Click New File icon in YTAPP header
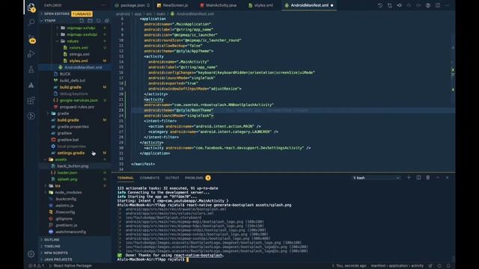The width and height of the screenshot is (479, 269). point(82,21)
